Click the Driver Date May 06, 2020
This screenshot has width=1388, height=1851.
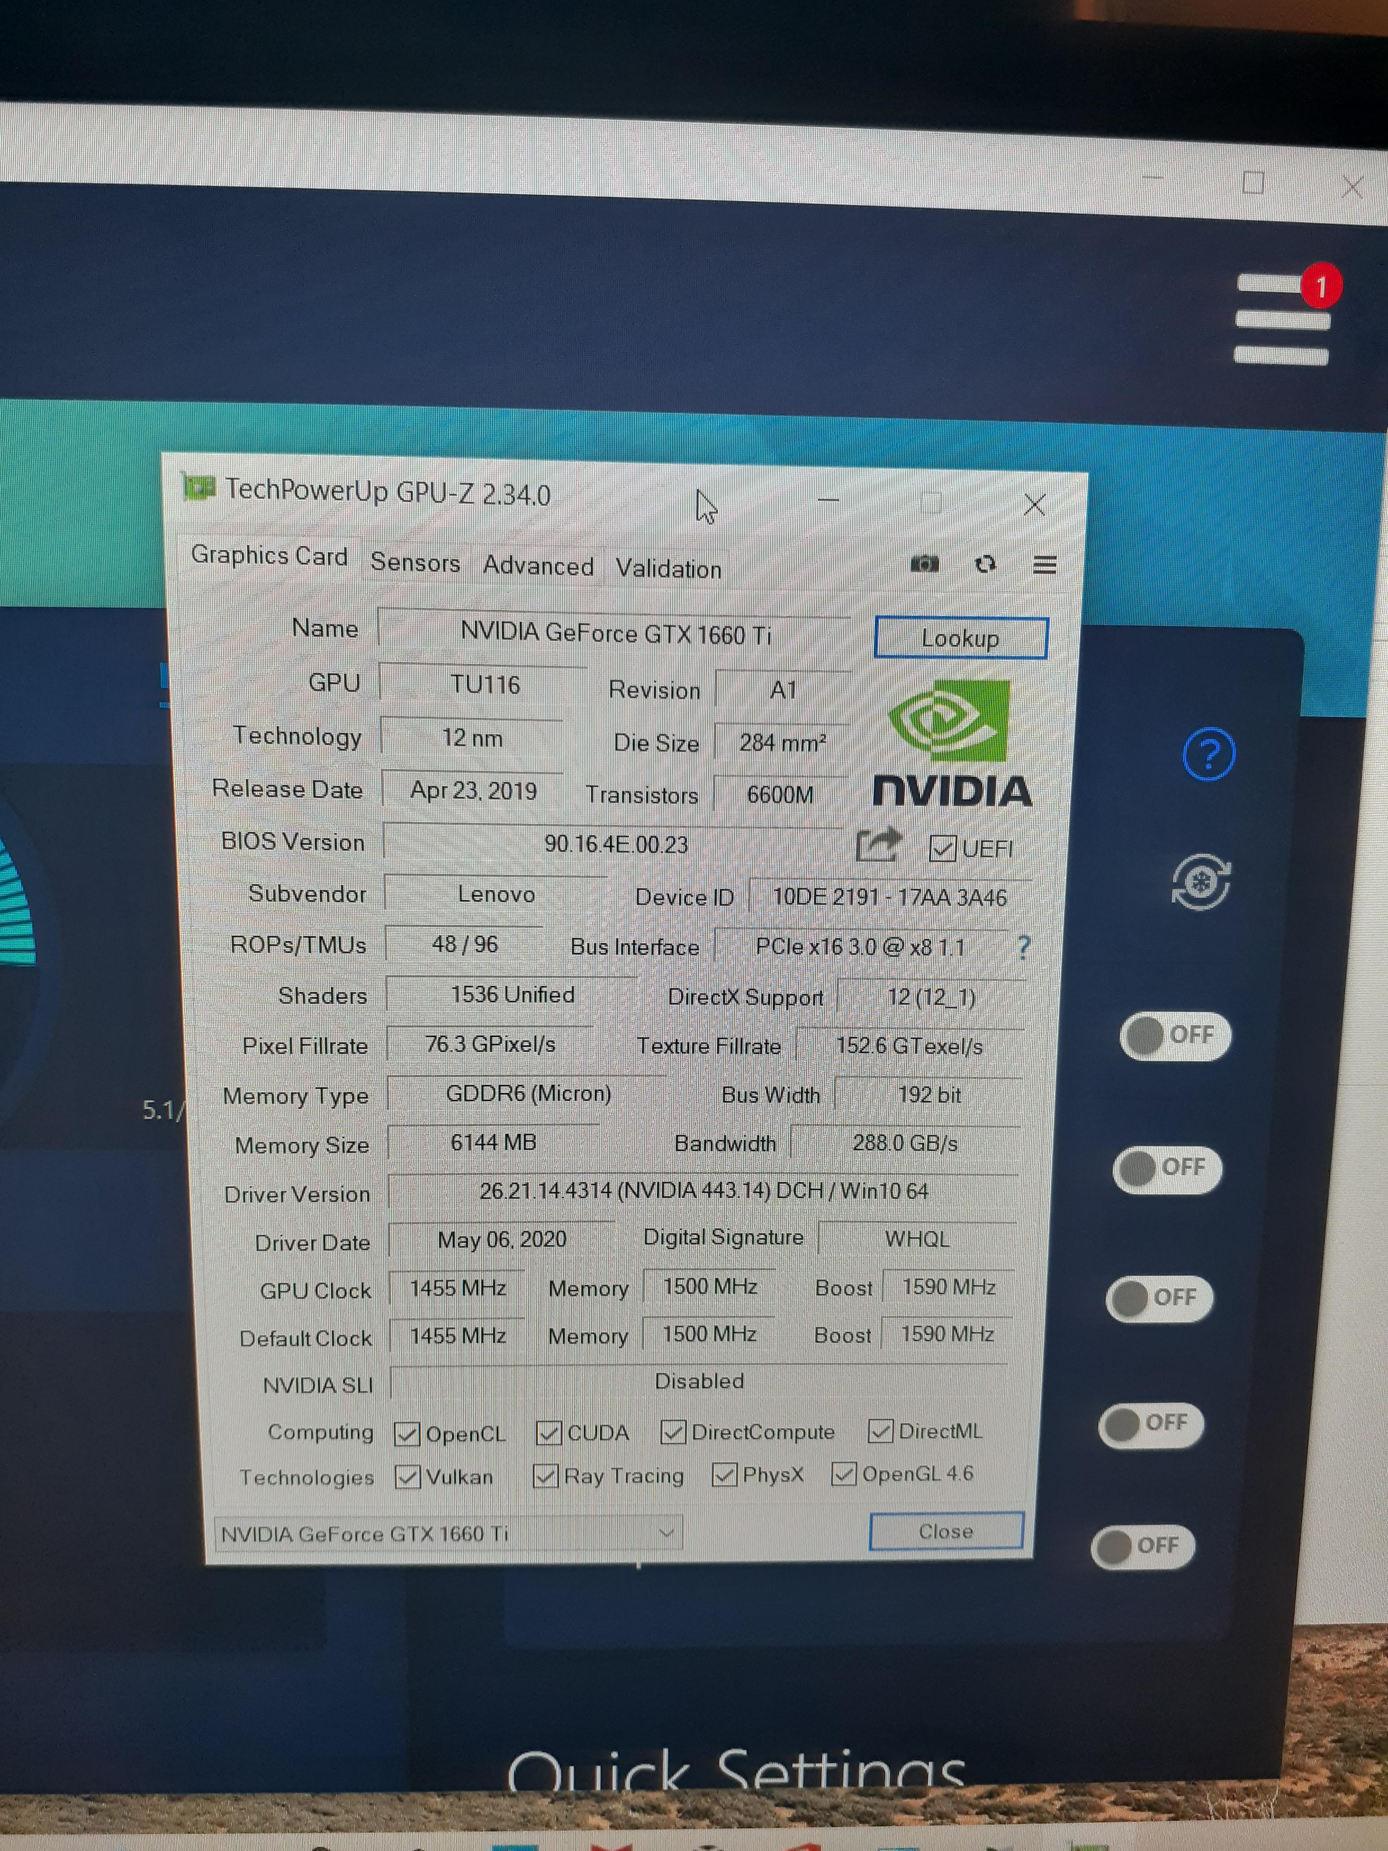point(502,1238)
